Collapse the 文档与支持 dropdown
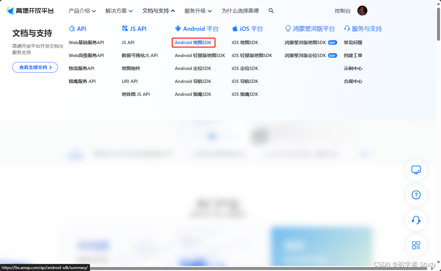This screenshot has height=271, width=441. 159,11
